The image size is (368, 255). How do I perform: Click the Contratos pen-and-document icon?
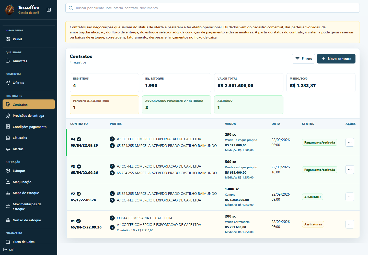click(x=8, y=105)
